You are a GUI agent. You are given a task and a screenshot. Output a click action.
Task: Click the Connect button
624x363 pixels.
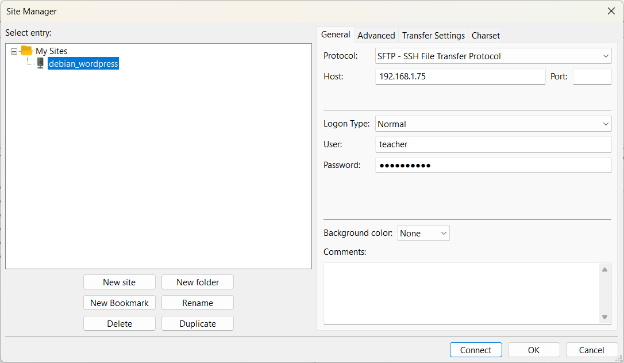pos(476,350)
